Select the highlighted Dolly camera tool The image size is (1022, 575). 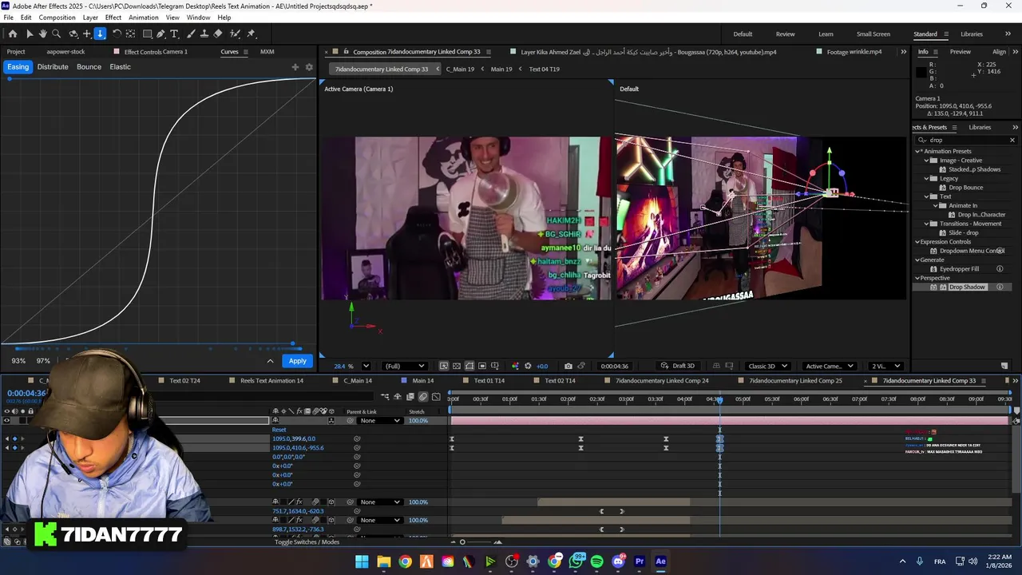pyautogui.click(x=100, y=34)
